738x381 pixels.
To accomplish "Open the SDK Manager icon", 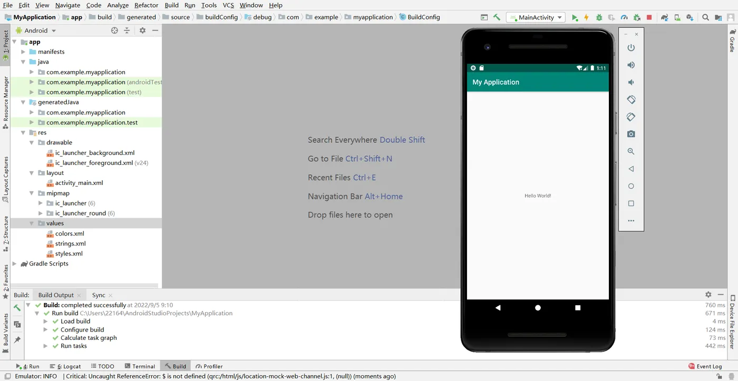I will pos(690,17).
